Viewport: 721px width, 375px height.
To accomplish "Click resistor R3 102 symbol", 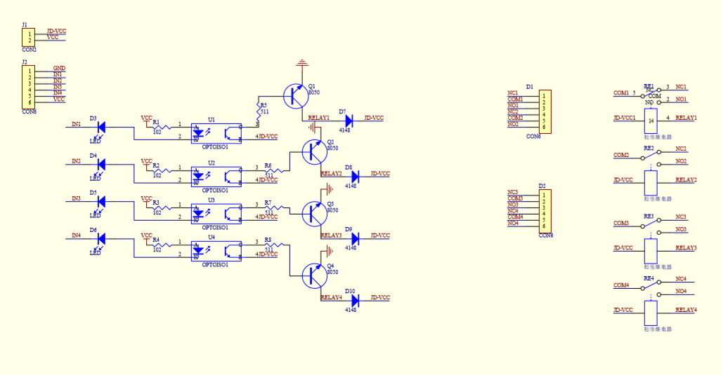I will tap(162, 207).
